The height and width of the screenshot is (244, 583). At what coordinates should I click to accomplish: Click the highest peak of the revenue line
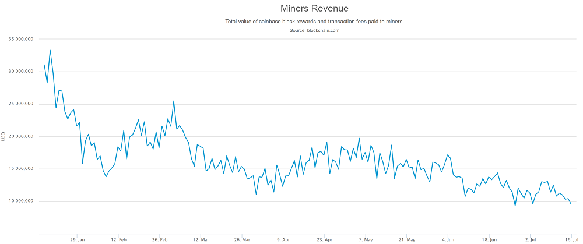(50, 50)
